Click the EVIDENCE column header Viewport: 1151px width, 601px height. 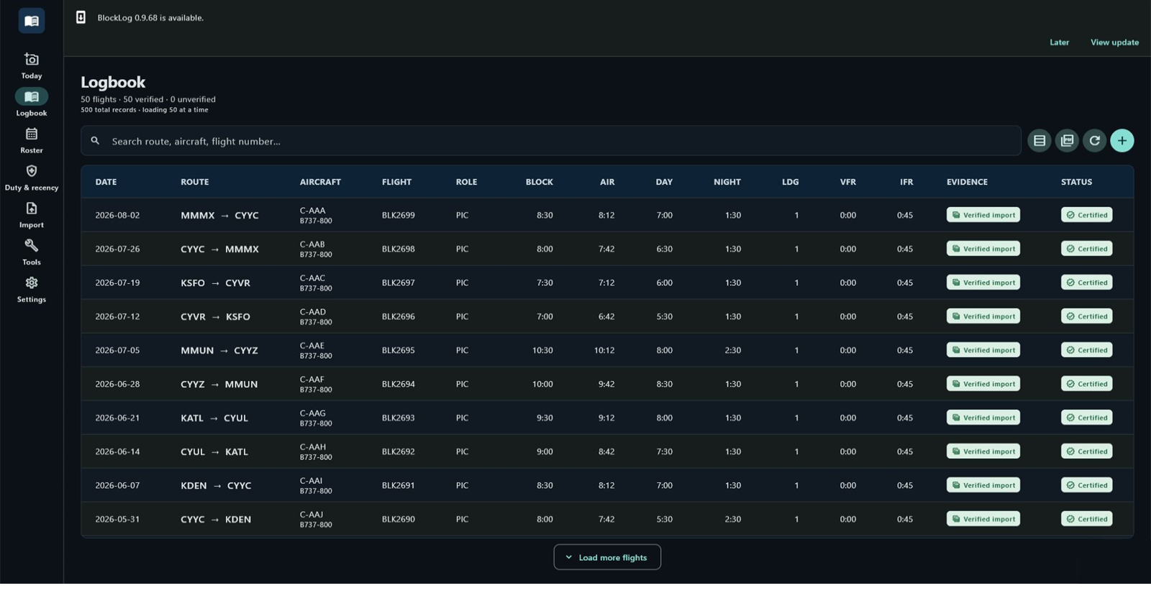click(967, 182)
